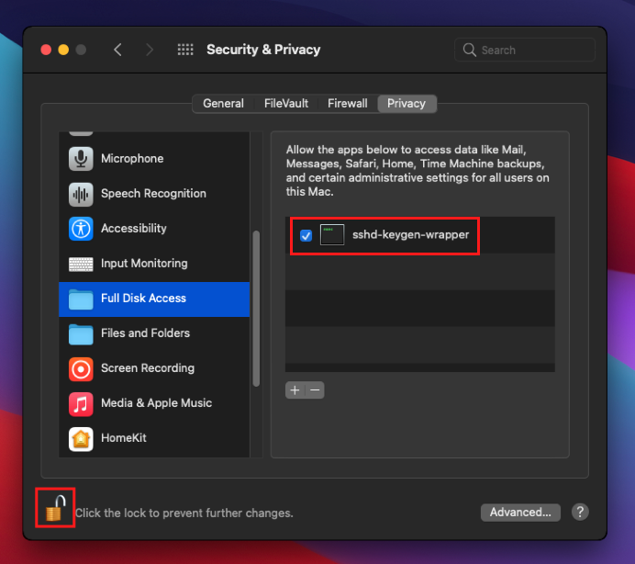Screen dimensions: 635x564
Task: Switch to the General tab
Action: click(223, 104)
